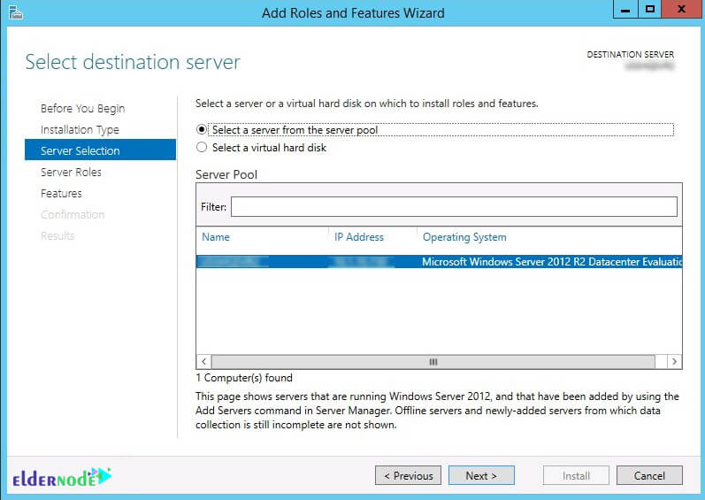Go to Installation Type step
This screenshot has height=500, width=705.
tap(80, 129)
